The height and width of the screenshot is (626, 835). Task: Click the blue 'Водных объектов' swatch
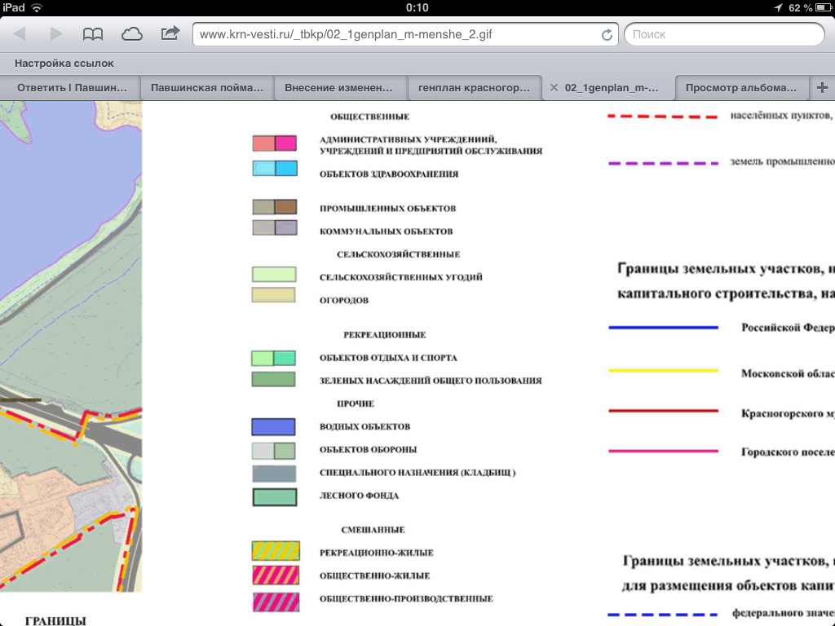pos(273,426)
